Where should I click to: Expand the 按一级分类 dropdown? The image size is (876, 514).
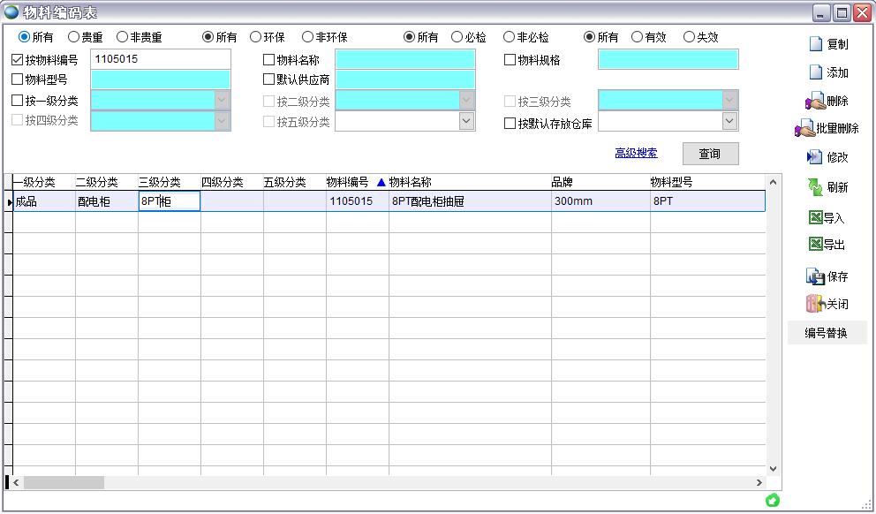pos(222,101)
